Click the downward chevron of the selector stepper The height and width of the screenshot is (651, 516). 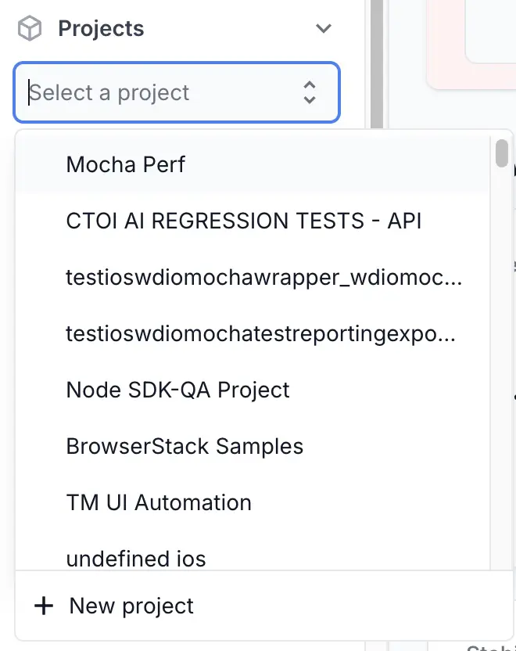310,99
